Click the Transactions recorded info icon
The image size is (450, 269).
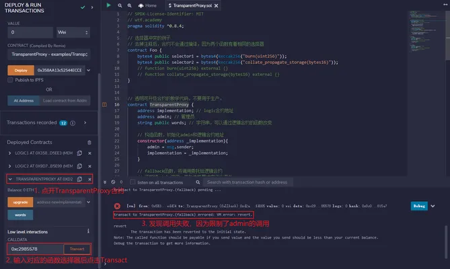point(73,123)
